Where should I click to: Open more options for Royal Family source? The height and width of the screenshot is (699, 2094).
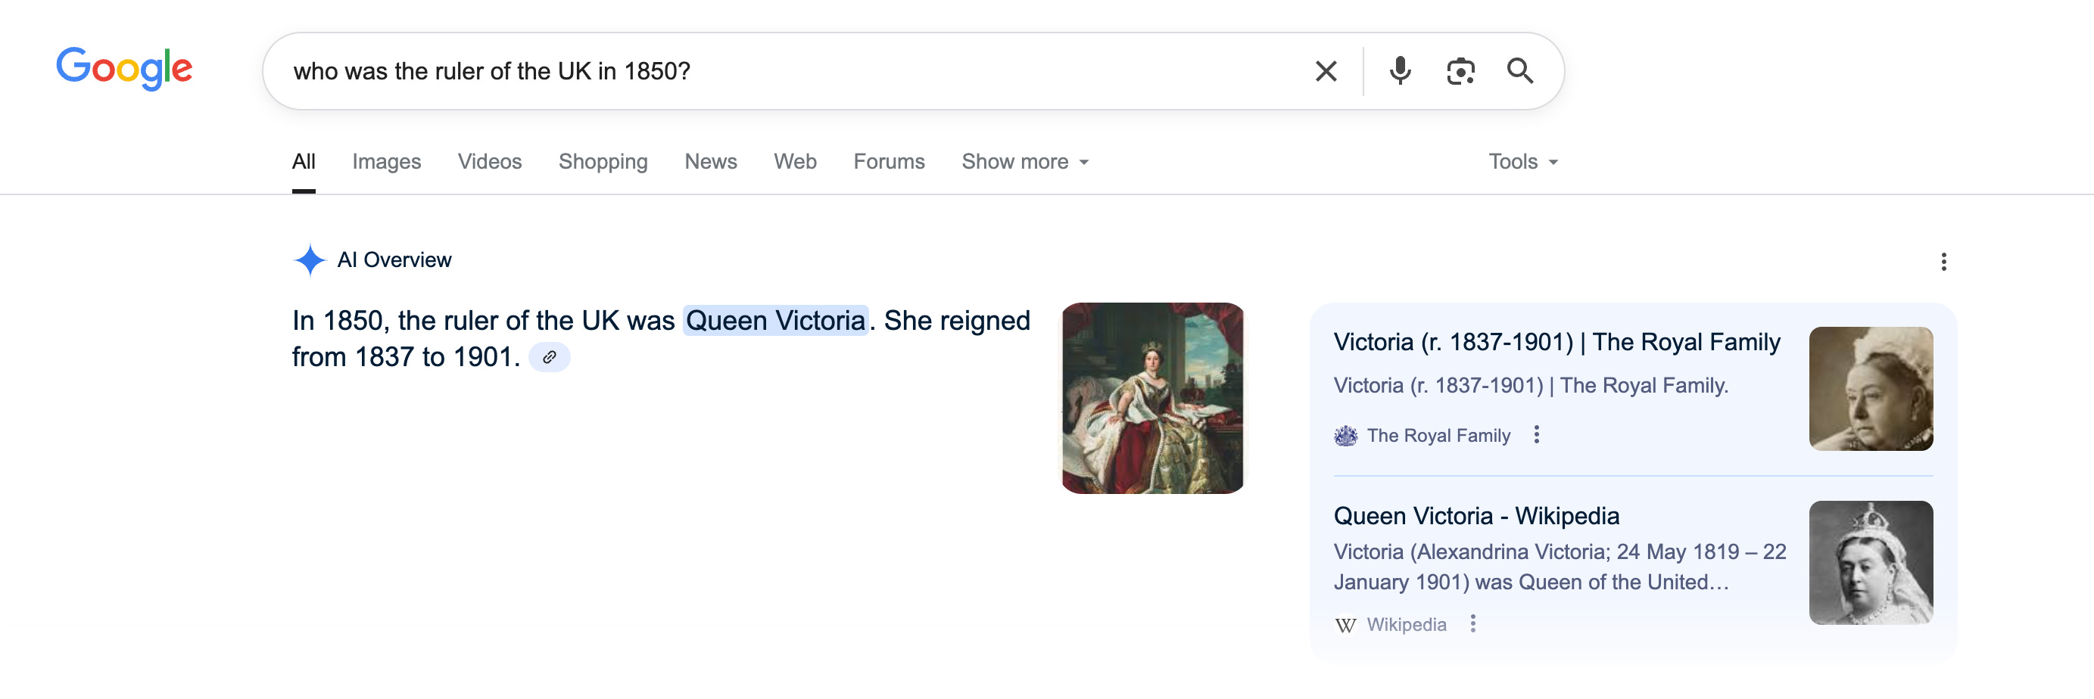[1535, 435]
